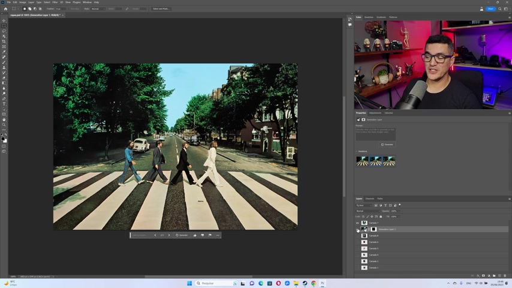
Task: Click the Home icon in options bar
Action: 5,9
